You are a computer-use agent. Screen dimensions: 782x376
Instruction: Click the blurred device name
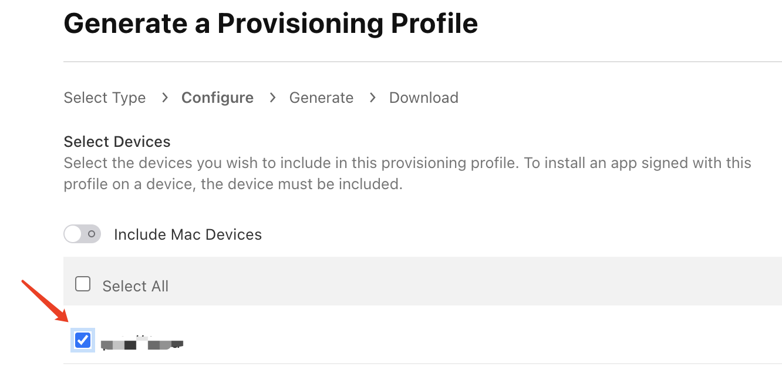coord(142,343)
